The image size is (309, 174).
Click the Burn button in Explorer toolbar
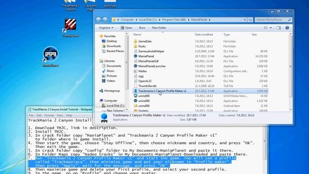tap(142, 28)
